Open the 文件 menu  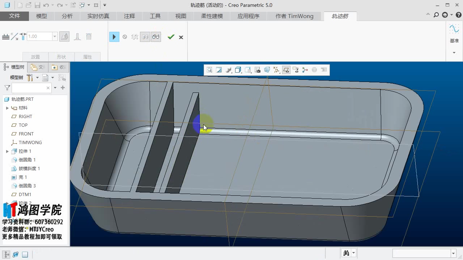(x=14, y=16)
